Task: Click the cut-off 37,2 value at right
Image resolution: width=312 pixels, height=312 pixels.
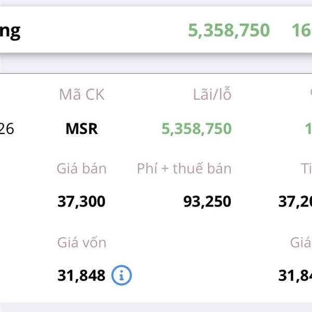Action: click(x=295, y=202)
